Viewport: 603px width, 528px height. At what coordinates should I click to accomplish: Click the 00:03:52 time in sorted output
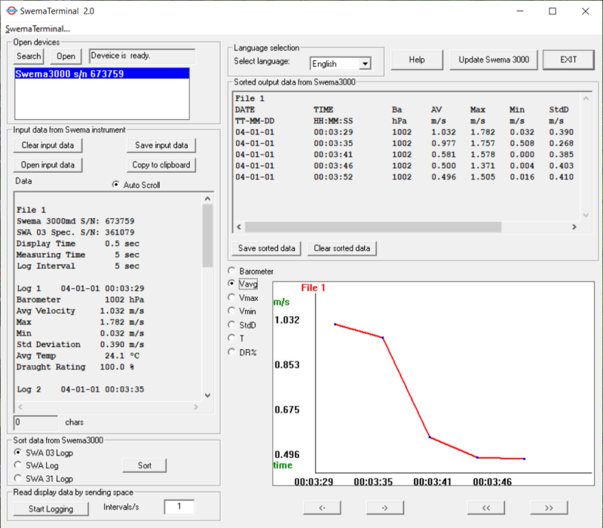[333, 177]
